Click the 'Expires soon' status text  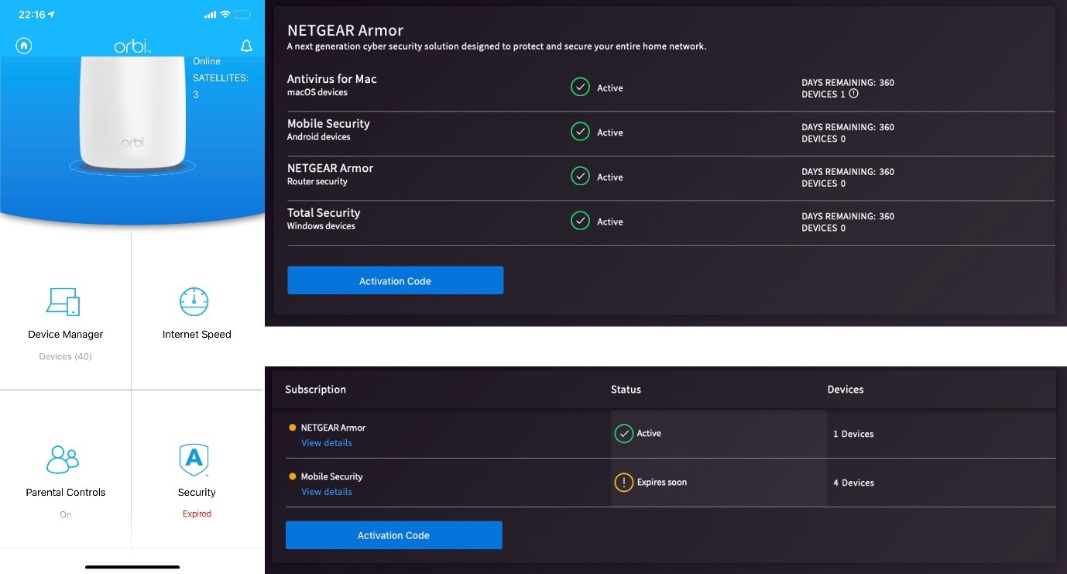click(x=661, y=482)
